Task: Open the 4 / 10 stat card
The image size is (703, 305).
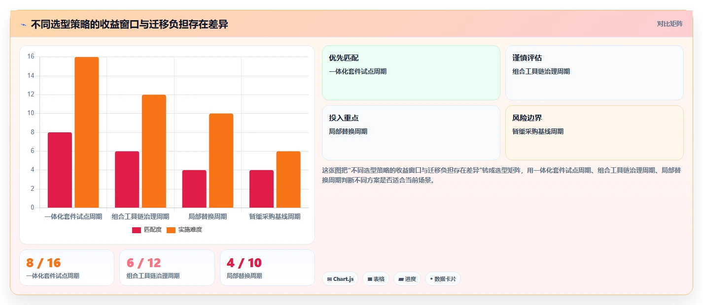Action: (267, 268)
